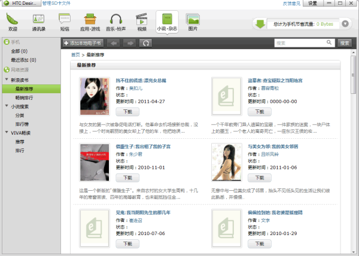Open book title 见鬼:我当阴阳先生的那几年
This screenshot has height=256, width=359.
tap(143, 212)
